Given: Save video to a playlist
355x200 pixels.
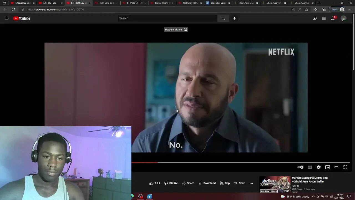Looking at the screenshot, I should (239, 183).
